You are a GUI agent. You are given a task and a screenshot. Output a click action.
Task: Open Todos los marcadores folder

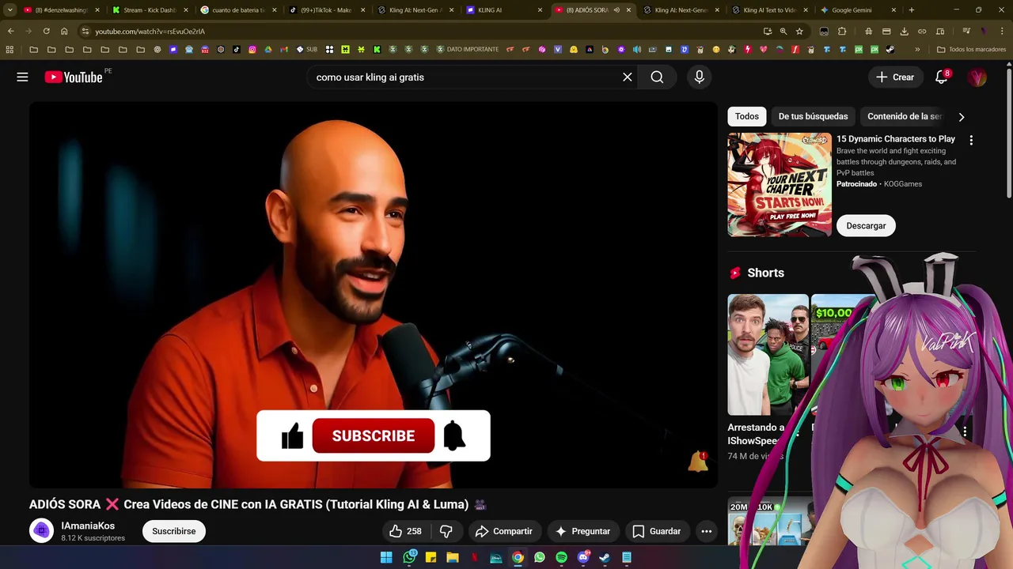click(971, 49)
